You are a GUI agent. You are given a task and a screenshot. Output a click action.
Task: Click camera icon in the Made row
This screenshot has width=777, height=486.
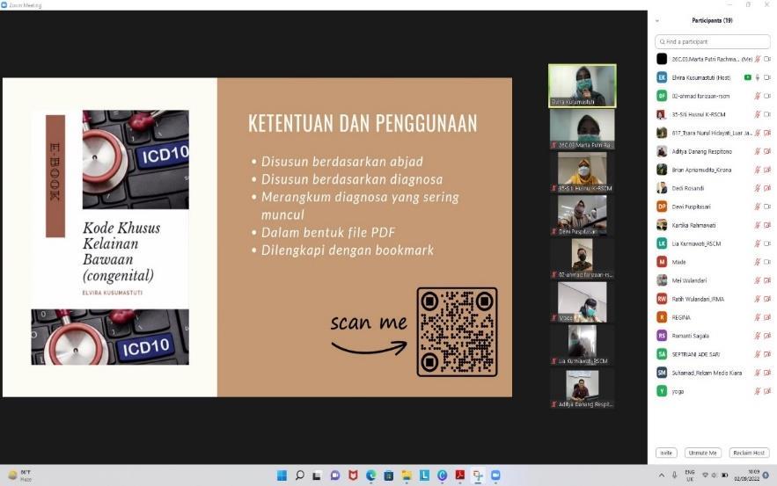point(767,262)
